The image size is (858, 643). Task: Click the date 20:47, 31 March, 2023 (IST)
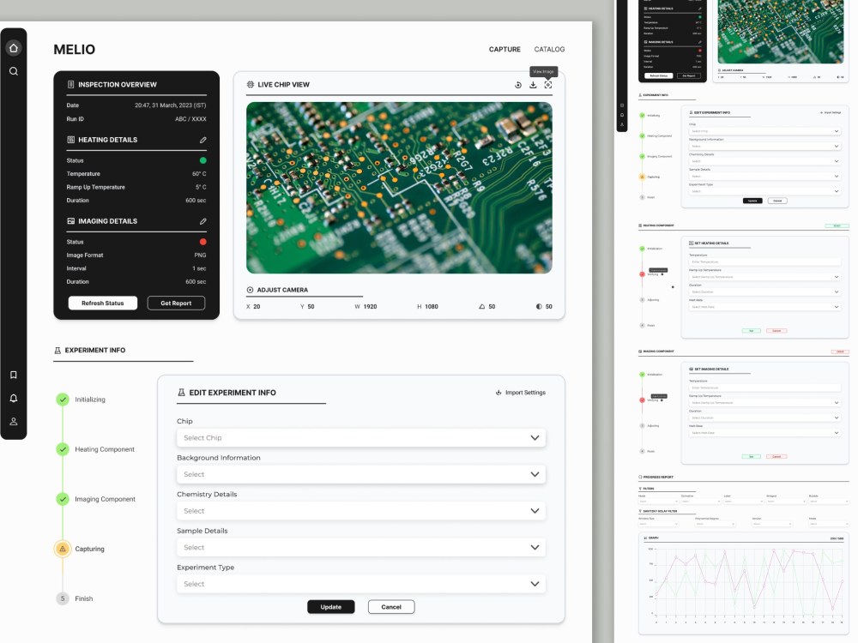click(x=170, y=105)
